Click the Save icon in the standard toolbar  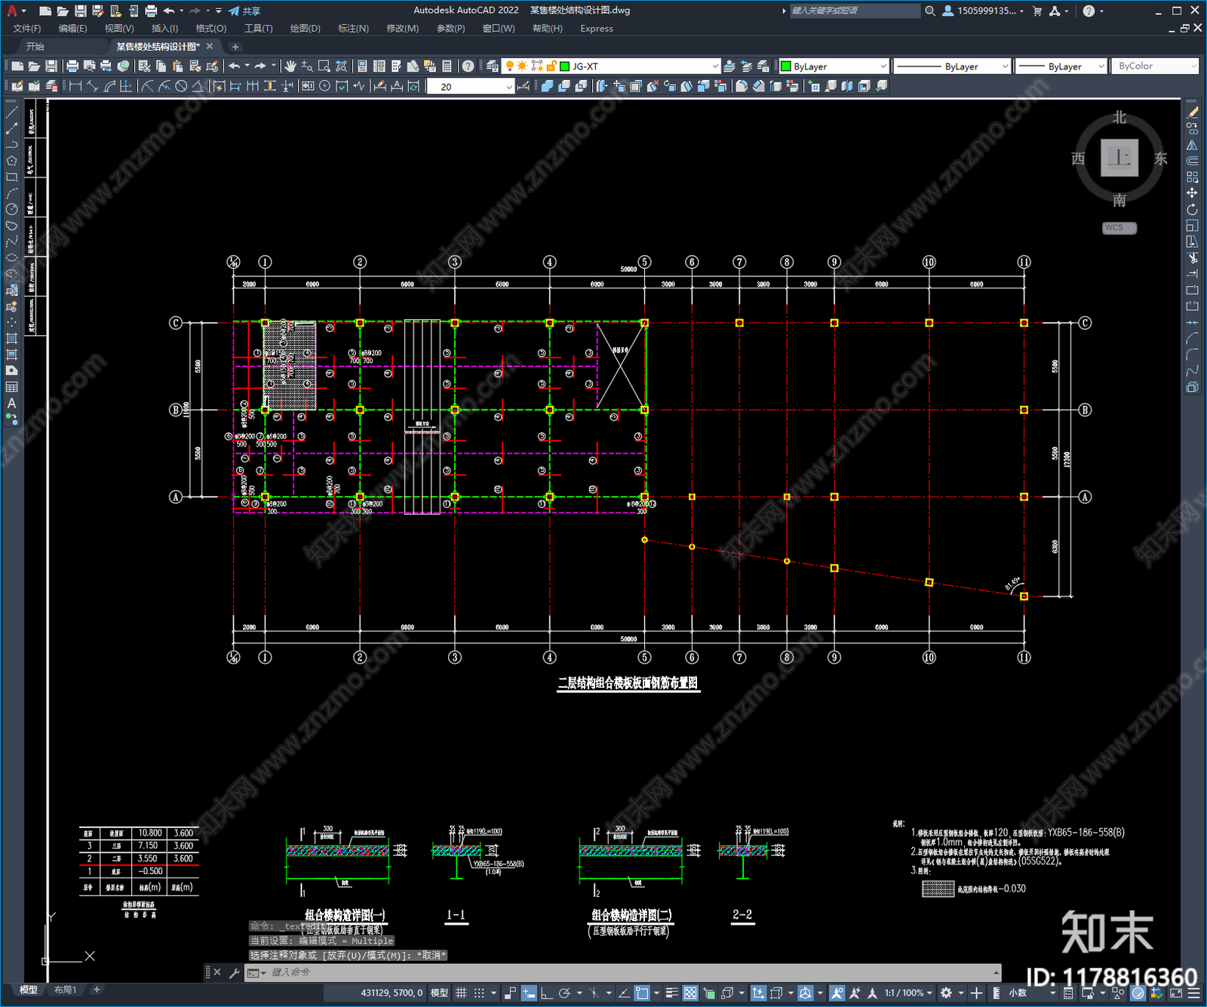tap(51, 66)
